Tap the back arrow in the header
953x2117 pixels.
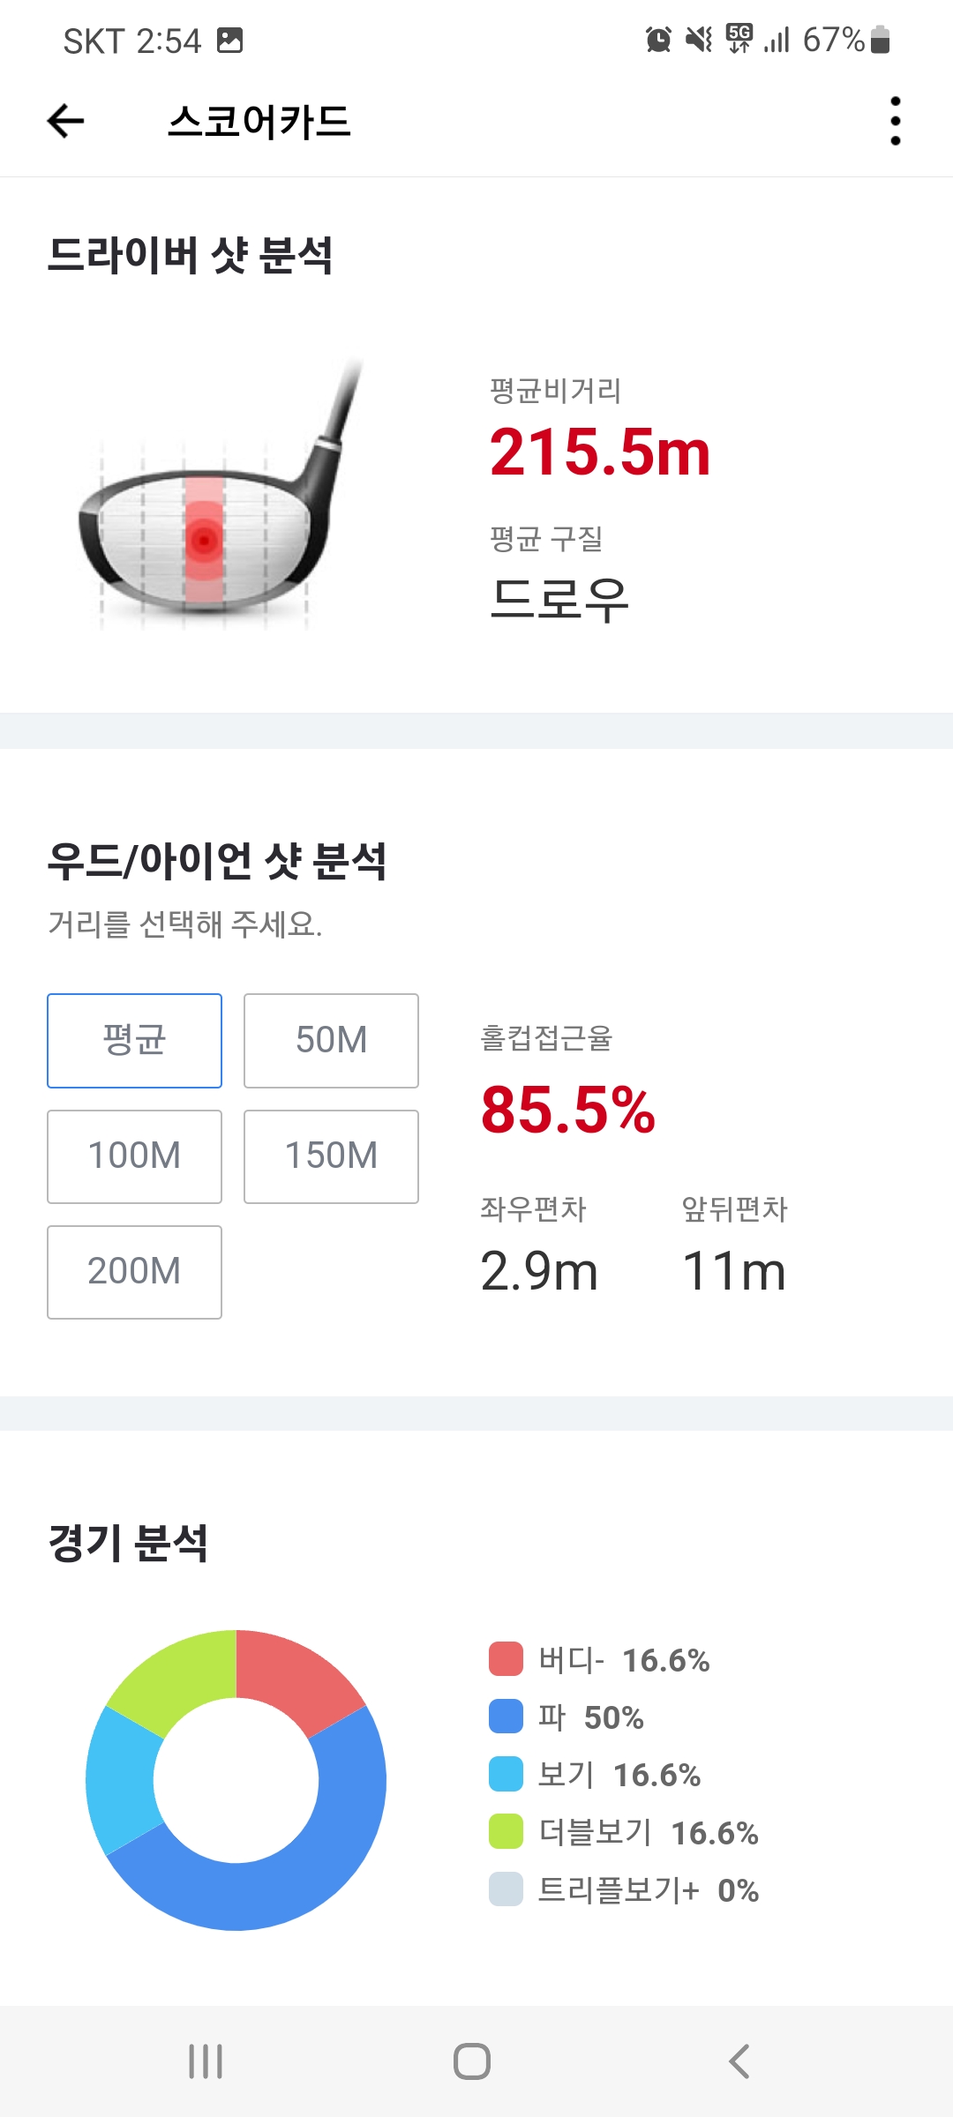(x=66, y=121)
